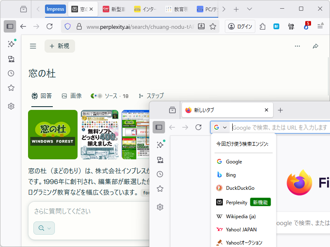Toggle the sidebar in the small Firefox window
The image size is (330, 247).
(x=158, y=127)
